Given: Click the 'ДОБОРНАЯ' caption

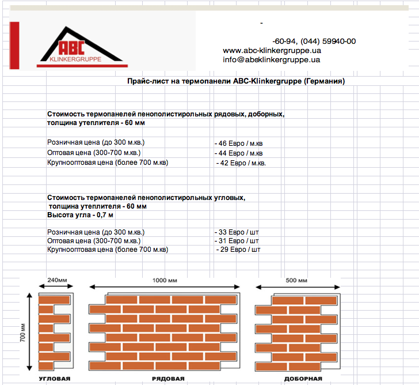Looking at the screenshot, I should 303,379.
